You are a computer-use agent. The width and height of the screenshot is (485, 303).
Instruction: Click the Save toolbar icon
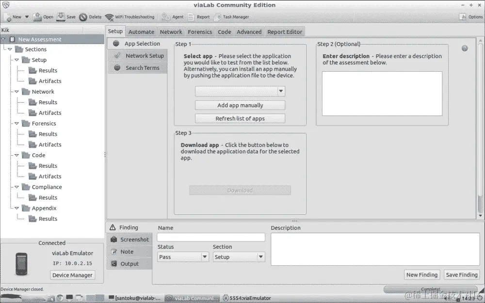coord(61,17)
